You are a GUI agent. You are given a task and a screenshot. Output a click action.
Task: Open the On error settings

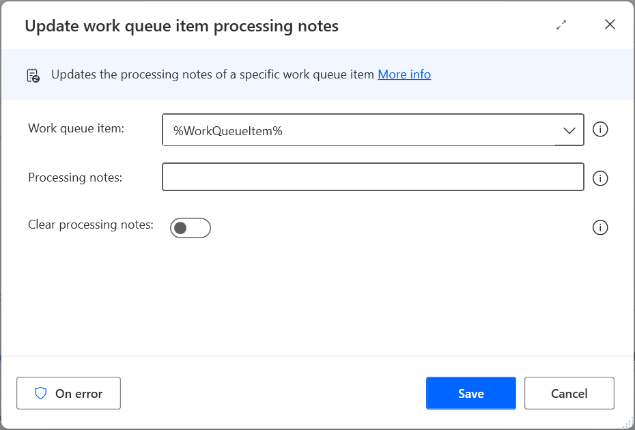click(x=68, y=393)
